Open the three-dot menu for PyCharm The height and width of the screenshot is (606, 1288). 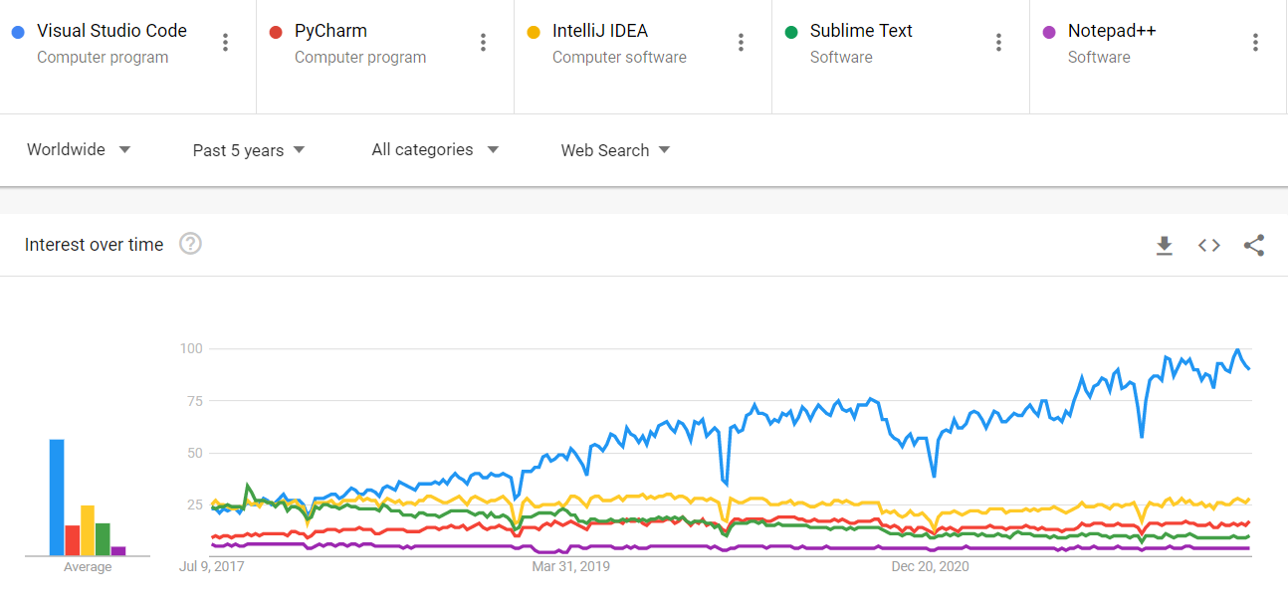pos(484,42)
